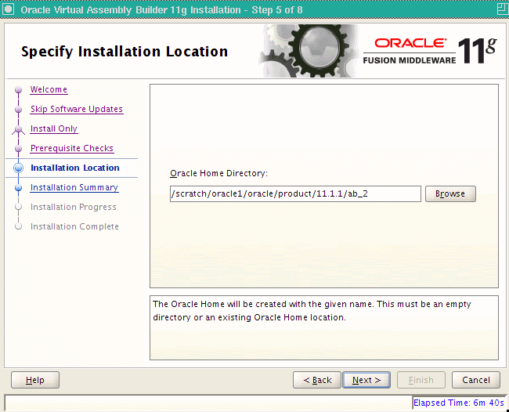Open the Welcome step link

[x=49, y=89]
